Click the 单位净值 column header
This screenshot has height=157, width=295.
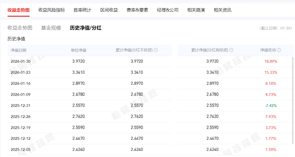pyautogui.click(x=79, y=50)
